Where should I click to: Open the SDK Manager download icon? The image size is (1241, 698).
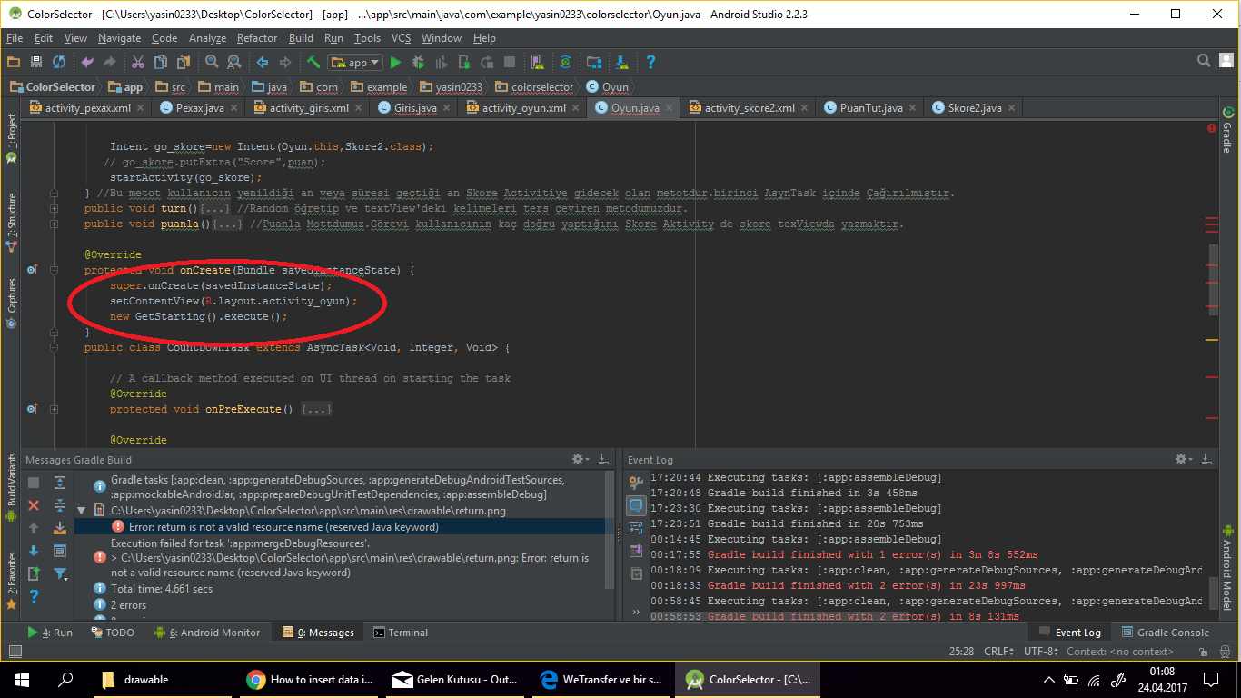622,62
